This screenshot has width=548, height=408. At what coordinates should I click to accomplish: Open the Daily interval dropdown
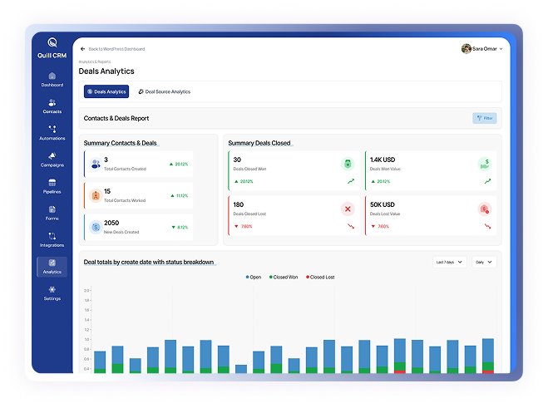483,262
